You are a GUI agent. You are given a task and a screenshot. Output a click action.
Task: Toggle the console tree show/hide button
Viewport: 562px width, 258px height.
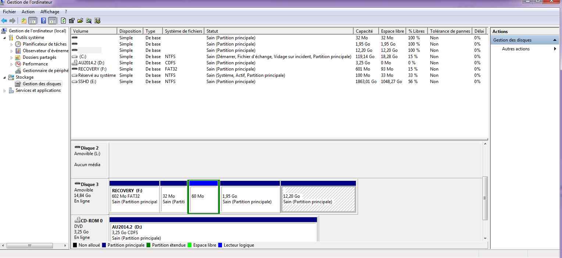click(33, 21)
